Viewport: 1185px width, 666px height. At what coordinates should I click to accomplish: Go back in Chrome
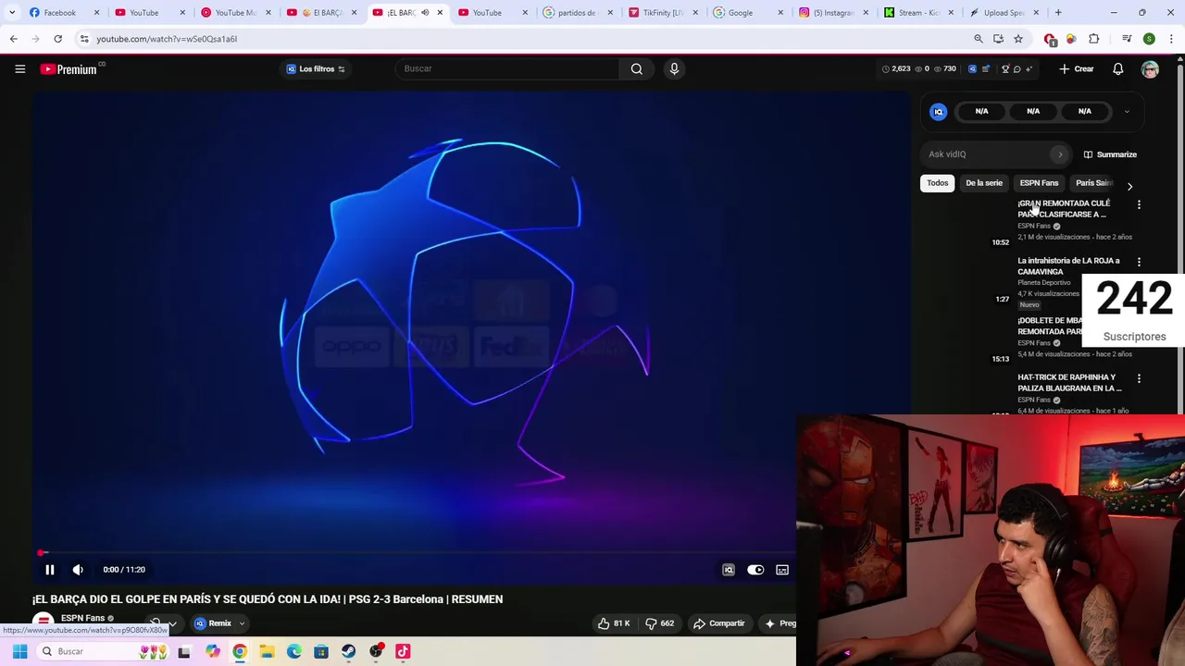click(13, 39)
